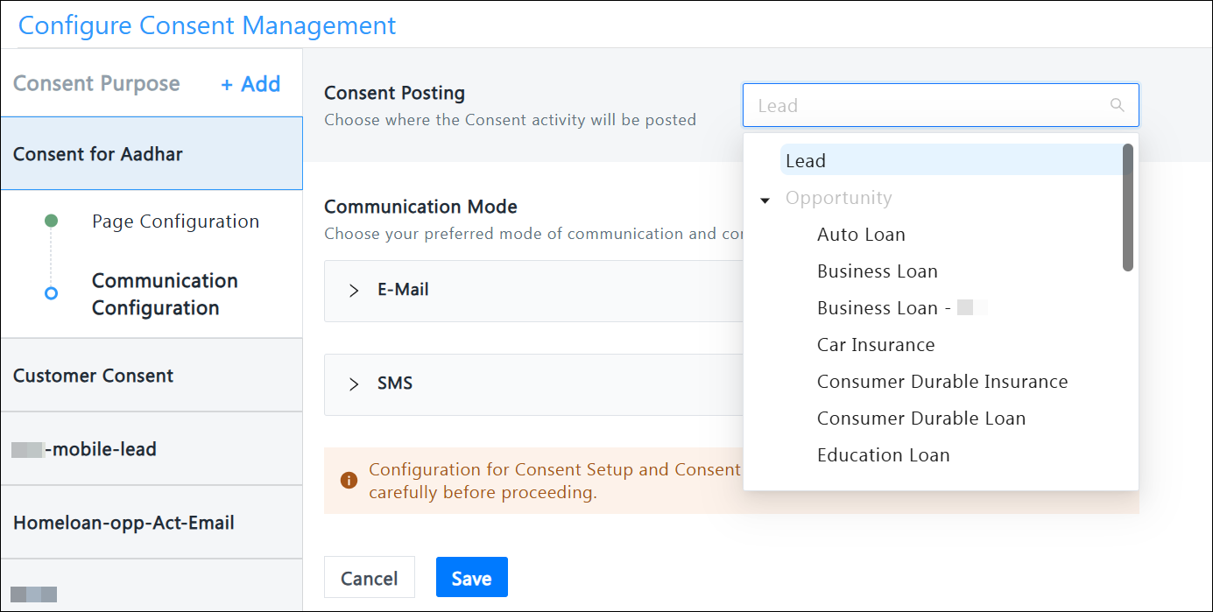The width and height of the screenshot is (1213, 612).
Task: Select Consumer Durable Loan option
Action: pos(921,419)
